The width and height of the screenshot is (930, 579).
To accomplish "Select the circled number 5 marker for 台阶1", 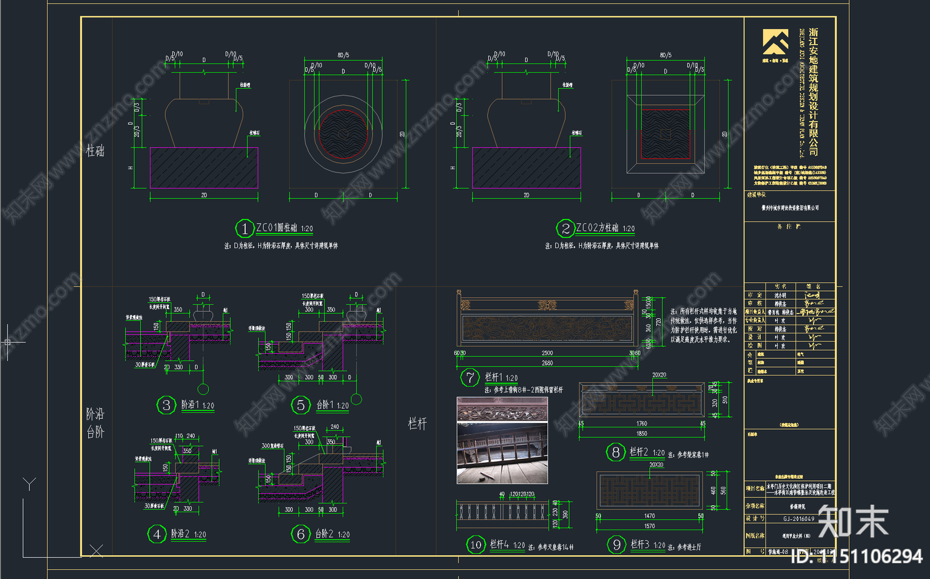I will (301, 405).
